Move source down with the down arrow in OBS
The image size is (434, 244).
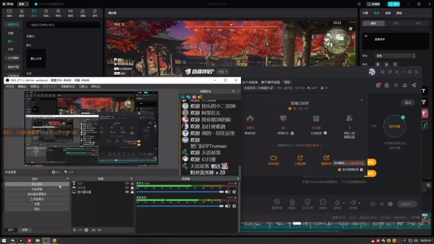pyautogui.click(x=99, y=230)
